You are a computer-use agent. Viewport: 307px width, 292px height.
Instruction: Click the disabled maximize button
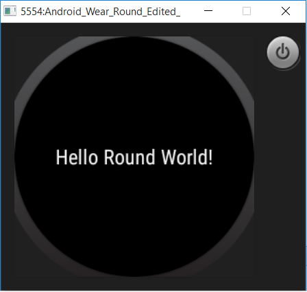click(x=247, y=11)
